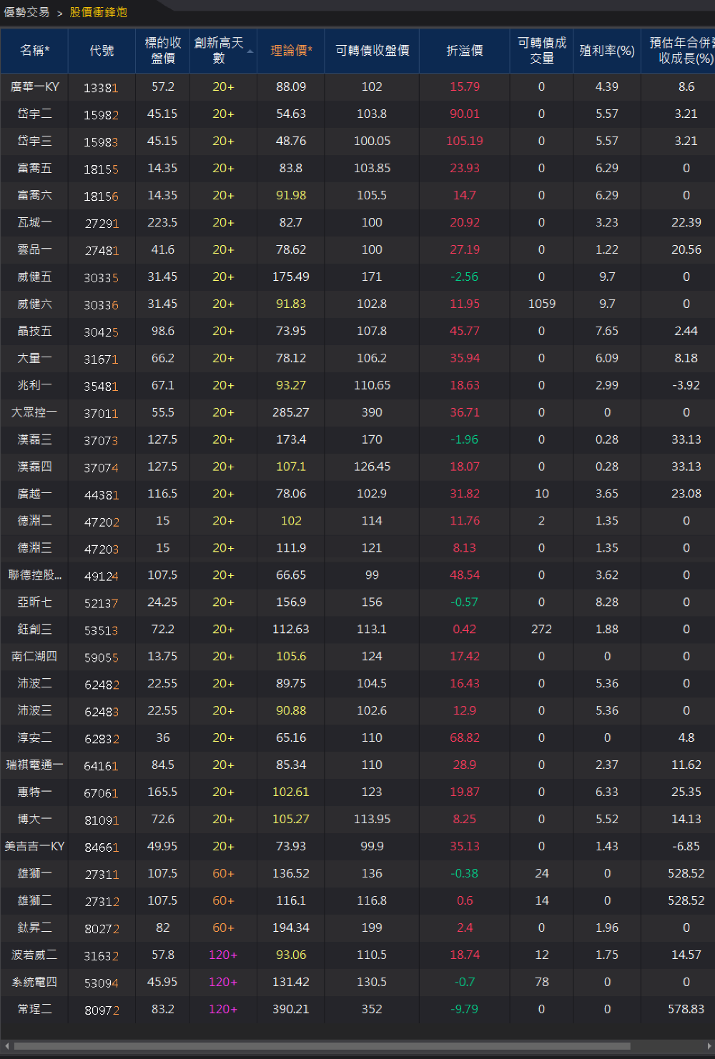The image size is (715, 1059).
Task: Sort by 創新高天數 column header
Action: click(223, 50)
